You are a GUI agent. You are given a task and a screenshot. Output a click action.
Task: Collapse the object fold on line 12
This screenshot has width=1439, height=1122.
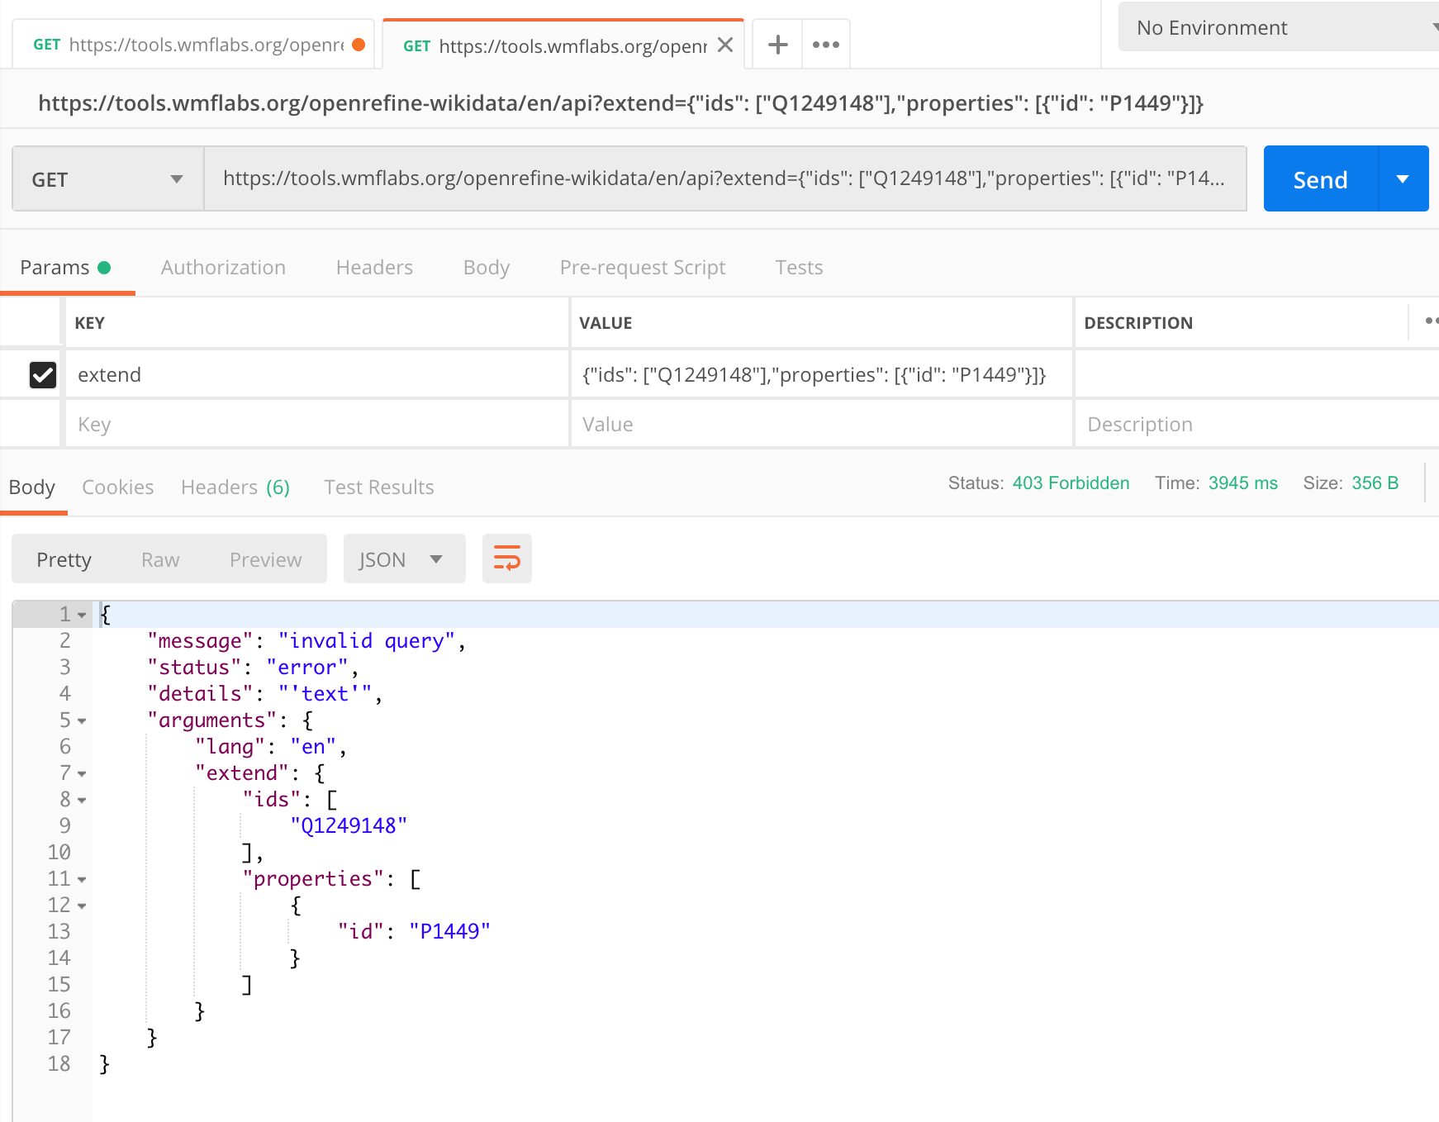pyautogui.click(x=82, y=906)
